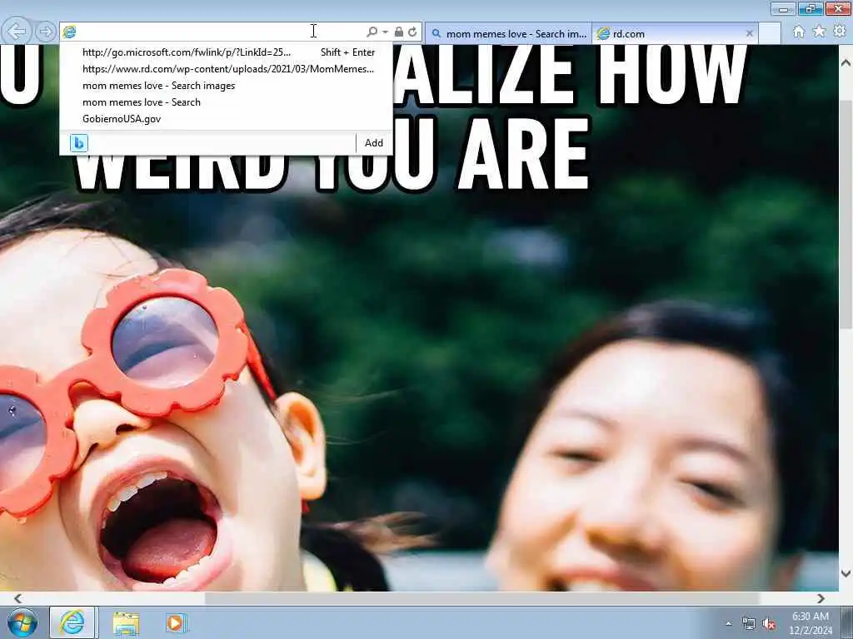Open Windows Explorer folder from taskbar
Screen dimensions: 853x639
tap(127, 623)
